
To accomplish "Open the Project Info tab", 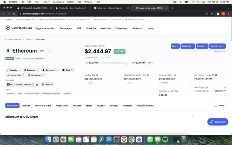I will 62,105.
